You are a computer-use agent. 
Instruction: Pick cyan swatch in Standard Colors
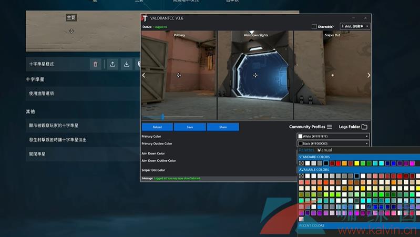point(382,163)
